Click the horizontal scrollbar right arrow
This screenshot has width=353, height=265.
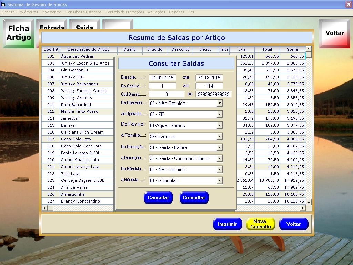tap(303, 208)
